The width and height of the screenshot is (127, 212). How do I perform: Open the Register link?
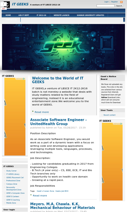coord(114,2)
